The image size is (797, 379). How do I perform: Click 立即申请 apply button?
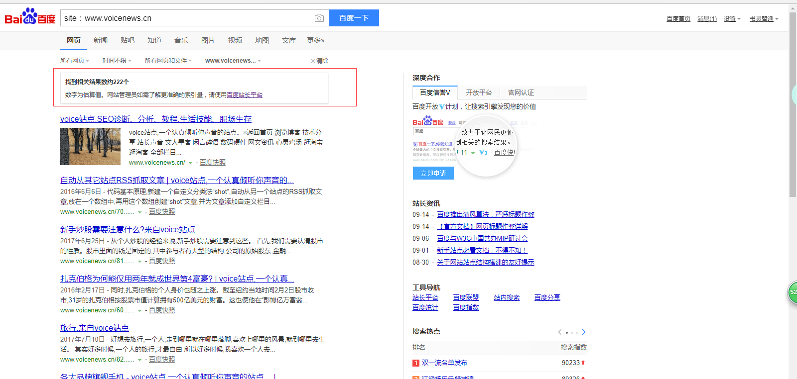point(433,173)
